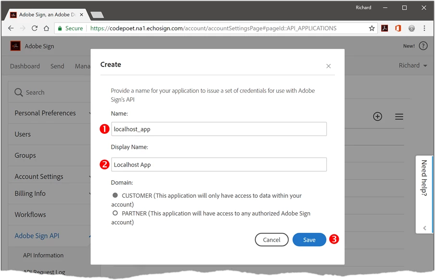Screen dimensions: 435x280
Task: Click the browser back arrow
Action: click(x=11, y=28)
